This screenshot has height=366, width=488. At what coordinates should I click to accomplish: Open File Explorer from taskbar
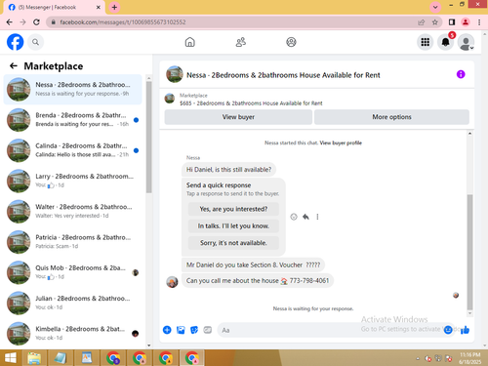pos(34,358)
